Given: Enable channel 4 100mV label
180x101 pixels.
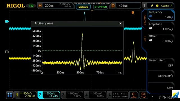Looking at the screenshot, I should tap(97, 93).
